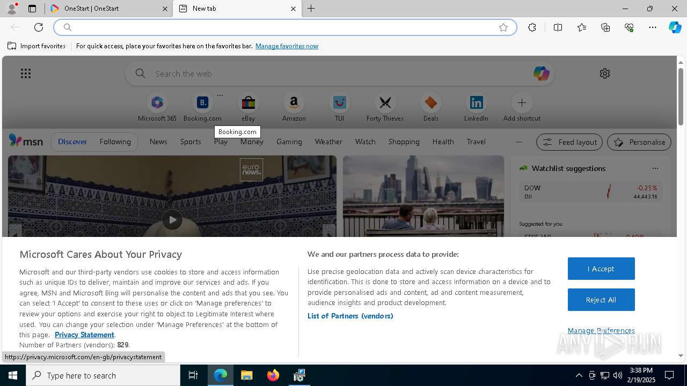Open the DOW stock row

[x=590, y=192]
